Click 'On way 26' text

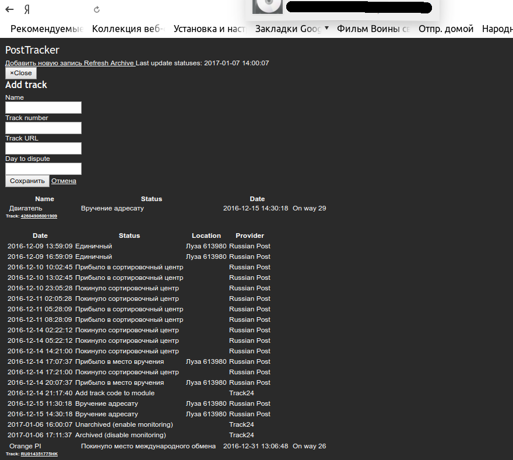pos(309,446)
